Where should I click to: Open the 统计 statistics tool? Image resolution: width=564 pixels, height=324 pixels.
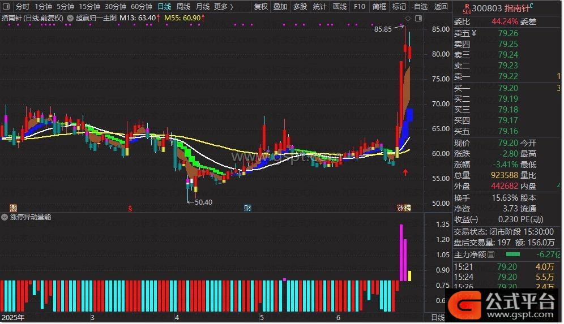[319, 6]
